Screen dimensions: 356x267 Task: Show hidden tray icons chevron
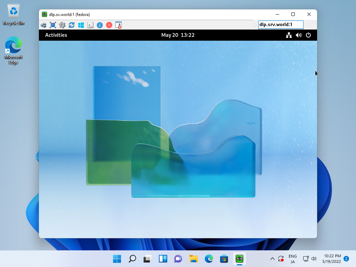point(273,259)
